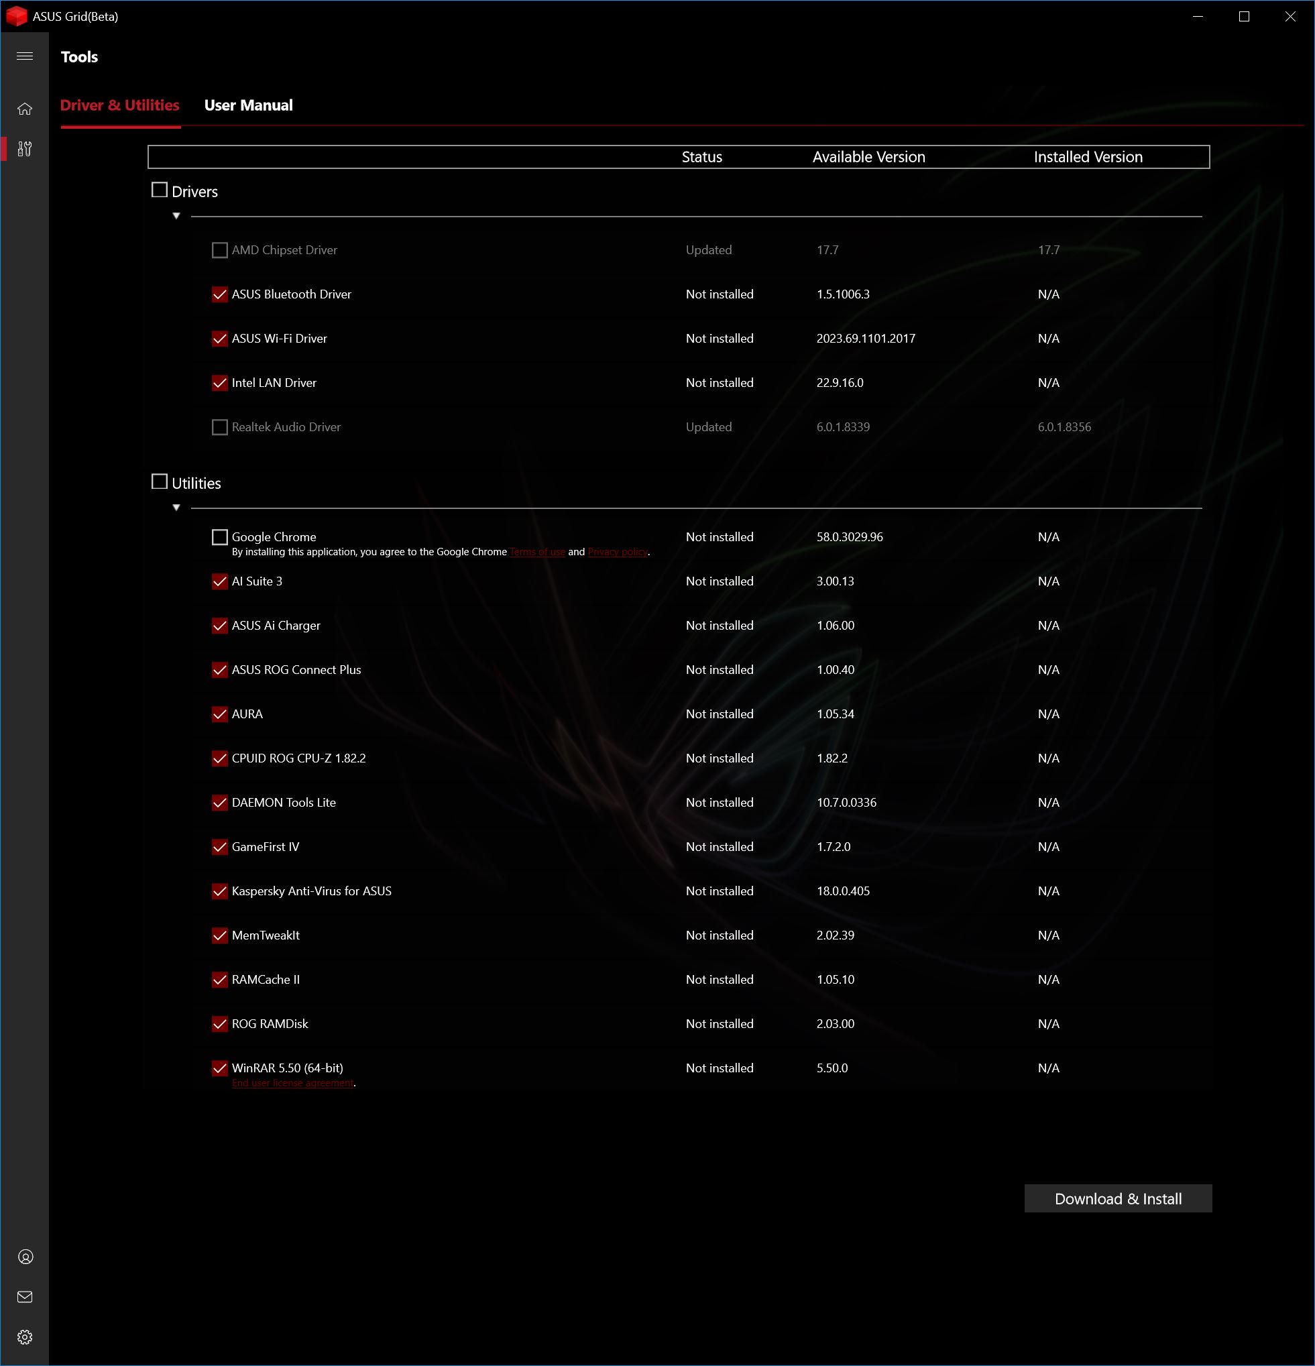Image resolution: width=1315 pixels, height=1366 pixels.
Task: Select the Tools sidebar icon
Action: pyautogui.click(x=24, y=148)
